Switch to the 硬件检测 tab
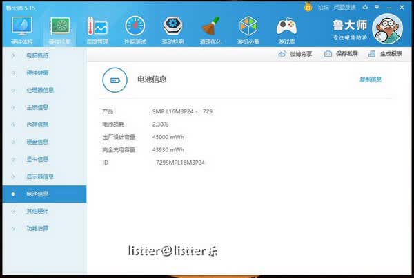The image size is (414, 278). pyautogui.click(x=59, y=30)
